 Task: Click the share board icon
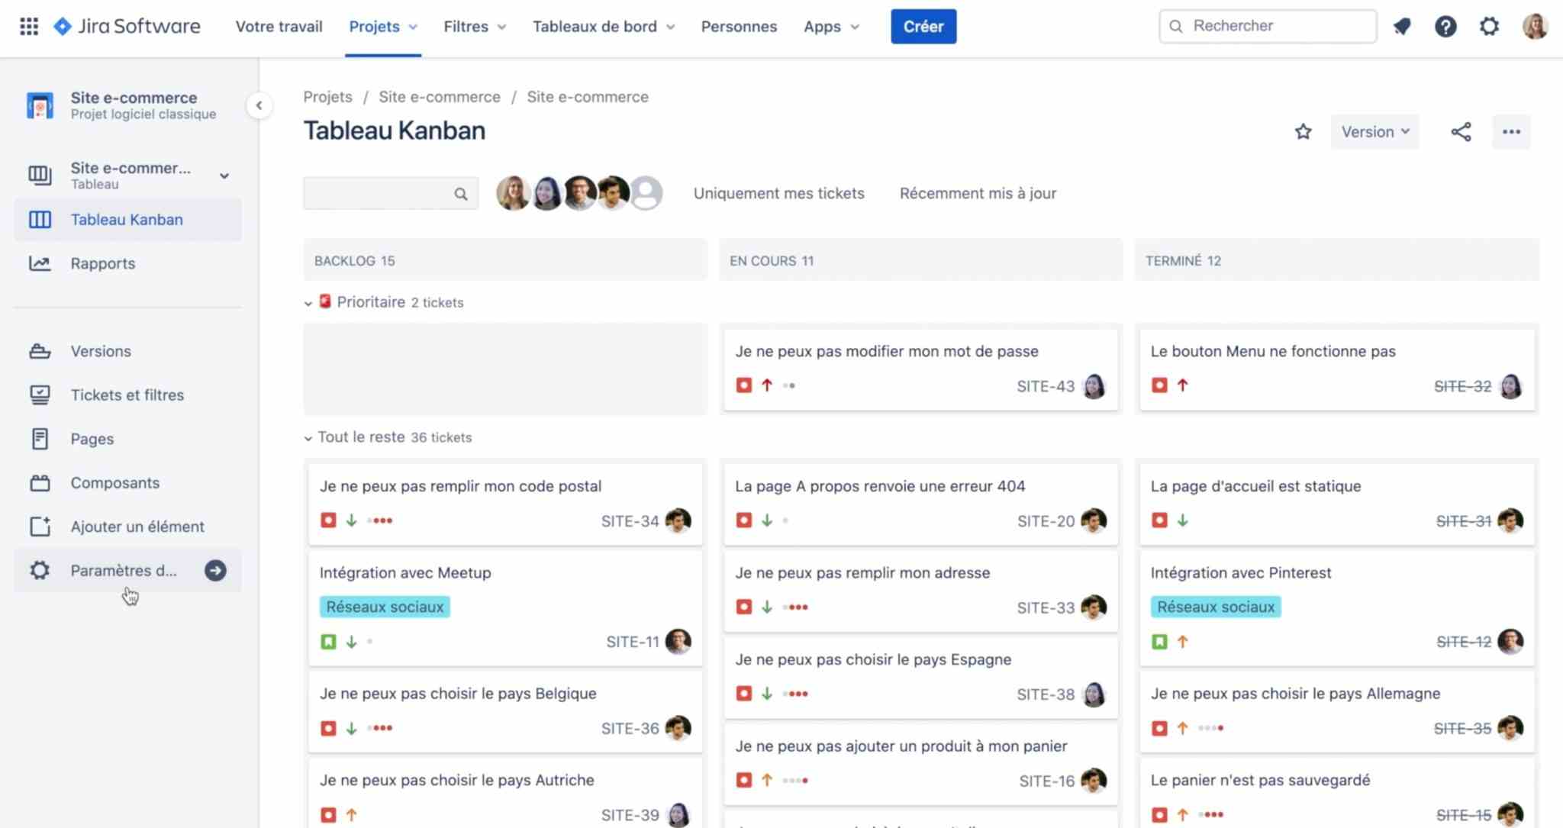tap(1461, 132)
